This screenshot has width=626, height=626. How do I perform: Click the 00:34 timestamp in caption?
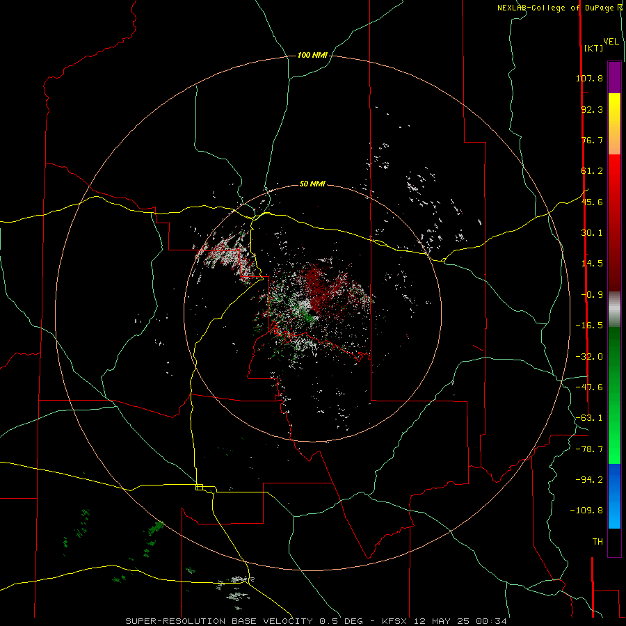click(x=492, y=621)
